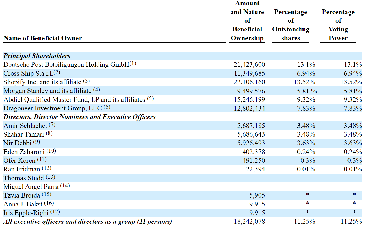Click the 491,250 shares value
Viewport: 365px width, 231px height.
[x=254, y=161]
